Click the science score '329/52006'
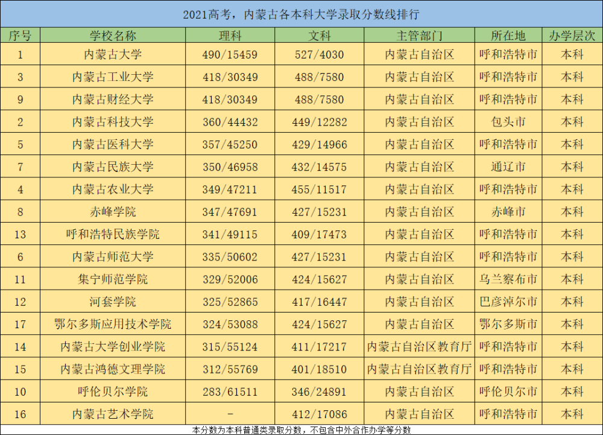 pos(230,279)
